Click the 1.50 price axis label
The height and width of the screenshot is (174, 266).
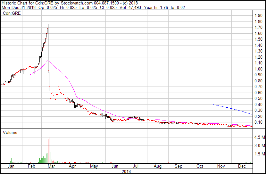point(259,39)
